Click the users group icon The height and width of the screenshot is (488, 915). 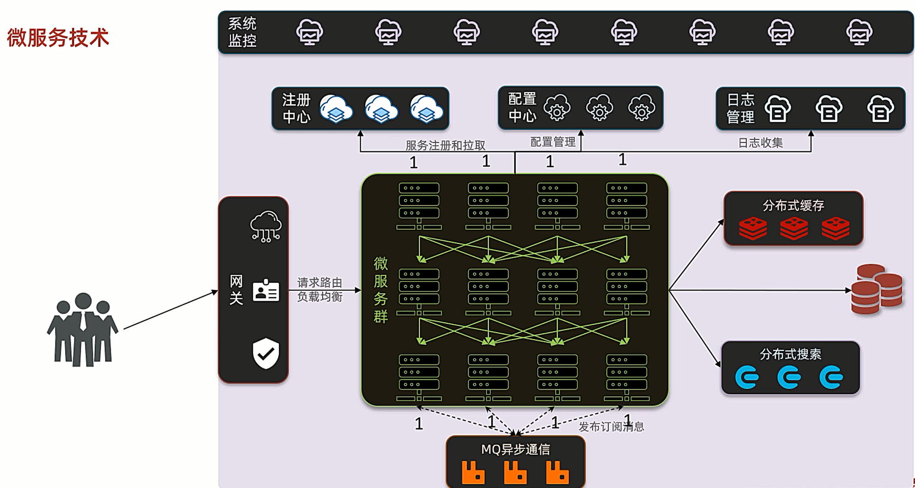(82, 330)
